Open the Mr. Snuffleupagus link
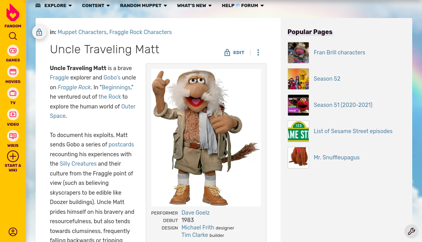This screenshot has height=242, width=422. [337, 157]
